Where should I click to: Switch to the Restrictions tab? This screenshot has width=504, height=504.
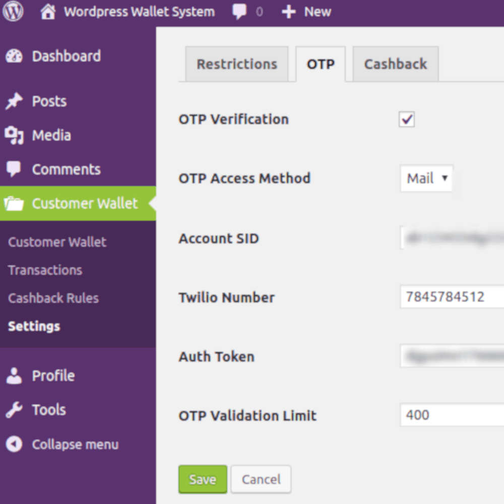pos(237,64)
